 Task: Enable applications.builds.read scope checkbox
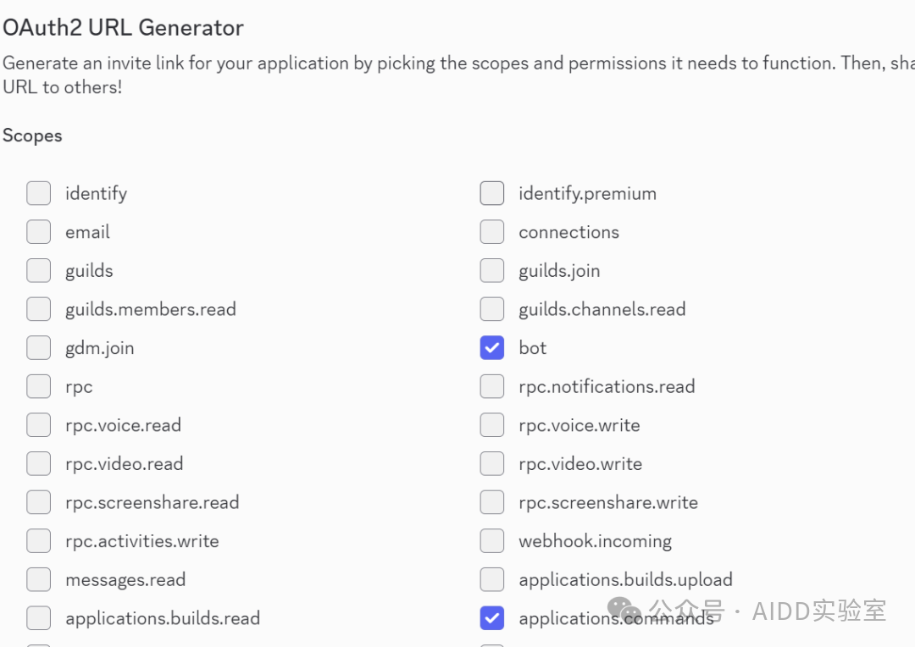pos(38,618)
